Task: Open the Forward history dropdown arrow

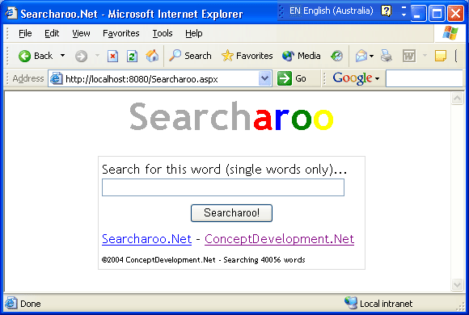Action: 97,56
